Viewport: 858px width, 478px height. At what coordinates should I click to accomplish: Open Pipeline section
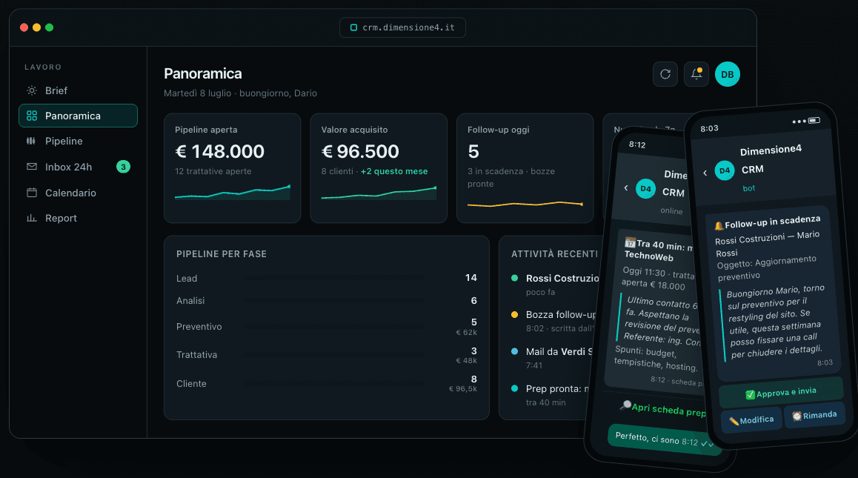pyautogui.click(x=79, y=141)
